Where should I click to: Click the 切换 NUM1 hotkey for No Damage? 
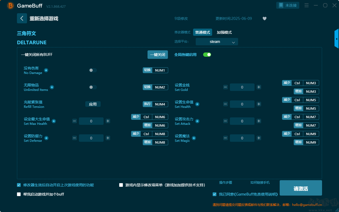[155, 70]
